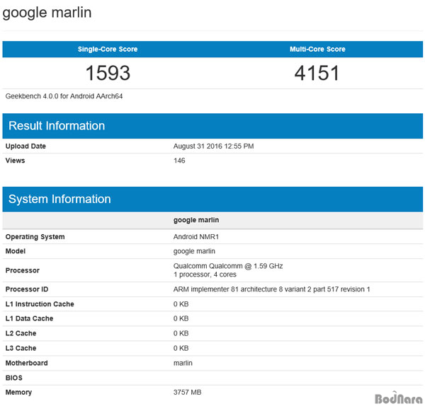Select the L2 Cache value 0 KB
Screen dimensions: 425x406
click(181, 333)
